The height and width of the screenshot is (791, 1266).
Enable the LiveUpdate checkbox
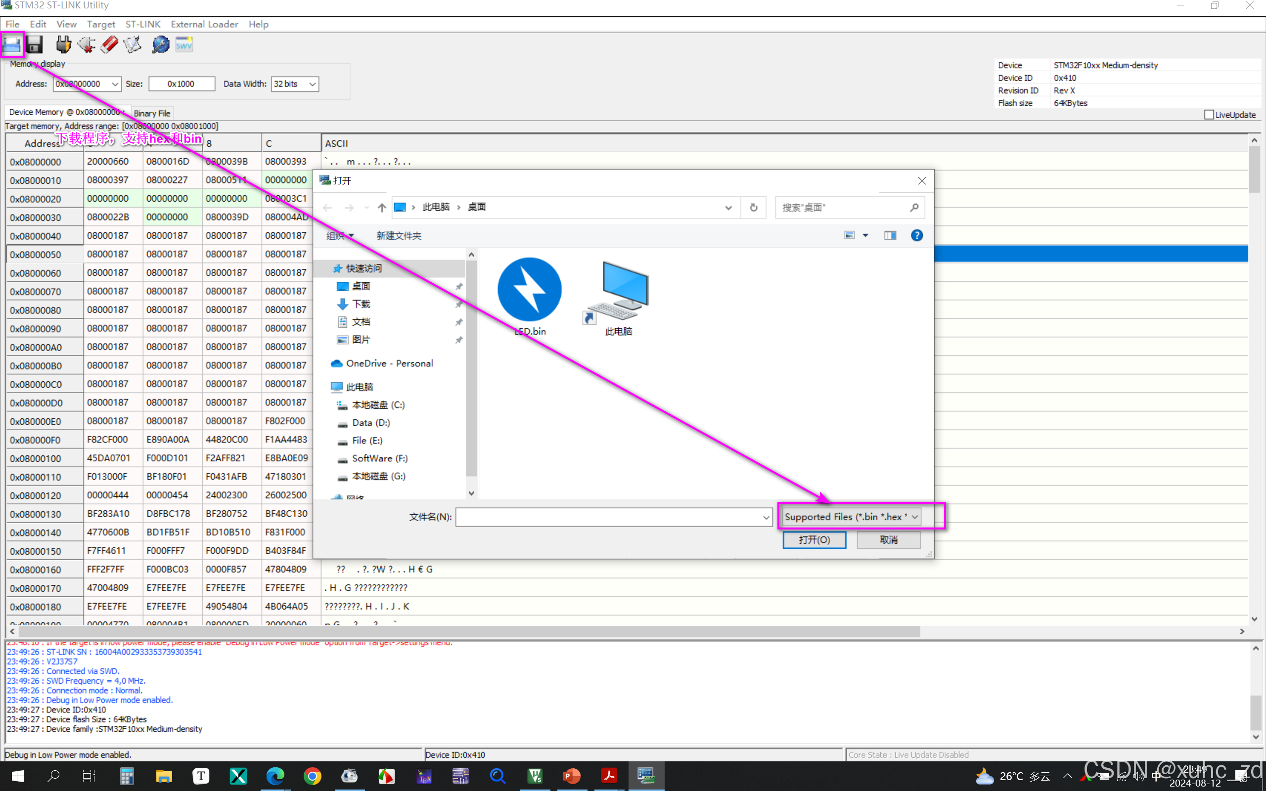(1209, 115)
